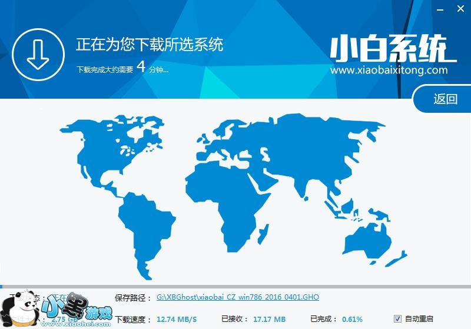471x329 pixels.
Task: Toggle the 自动重启 auto-restart checkbox
Action: (x=397, y=318)
